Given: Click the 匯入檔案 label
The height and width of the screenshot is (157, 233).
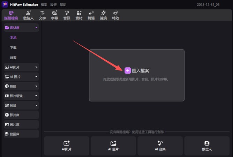Looking at the screenshot, I should click(141, 70).
